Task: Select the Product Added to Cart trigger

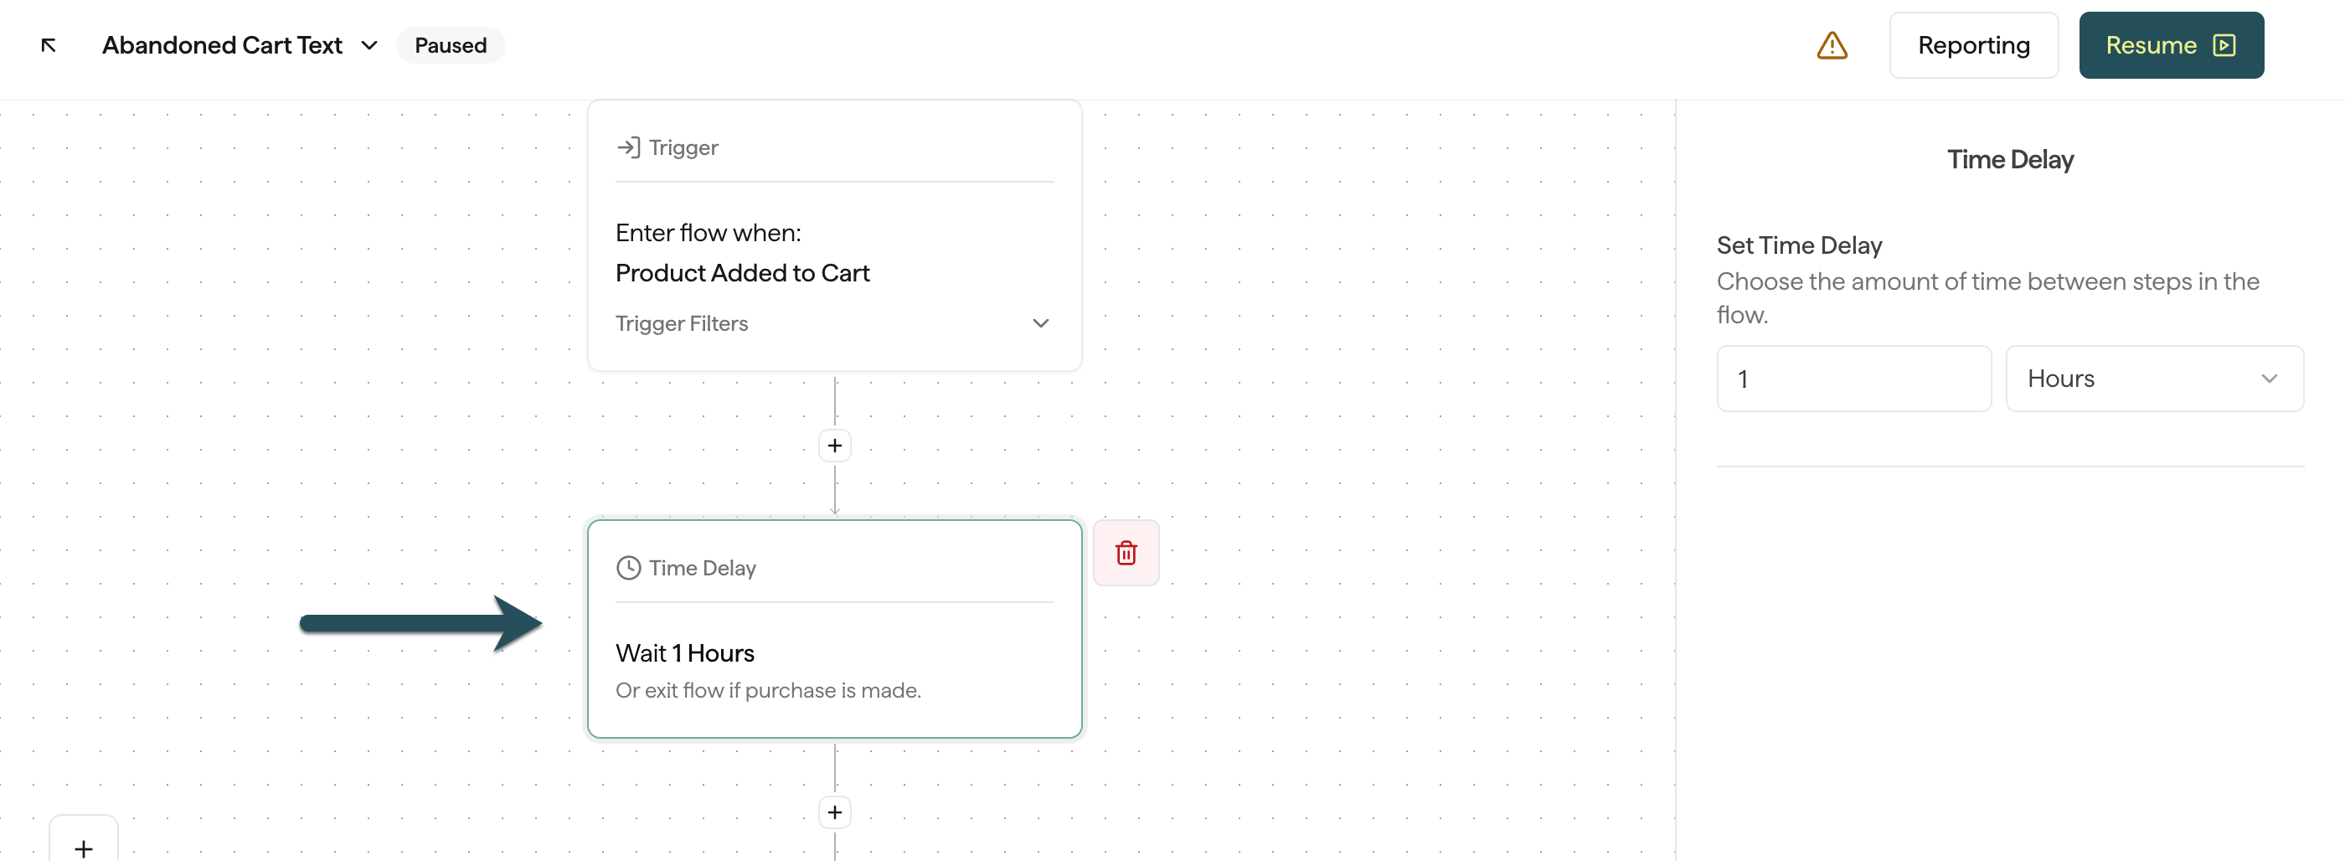Action: (x=742, y=273)
